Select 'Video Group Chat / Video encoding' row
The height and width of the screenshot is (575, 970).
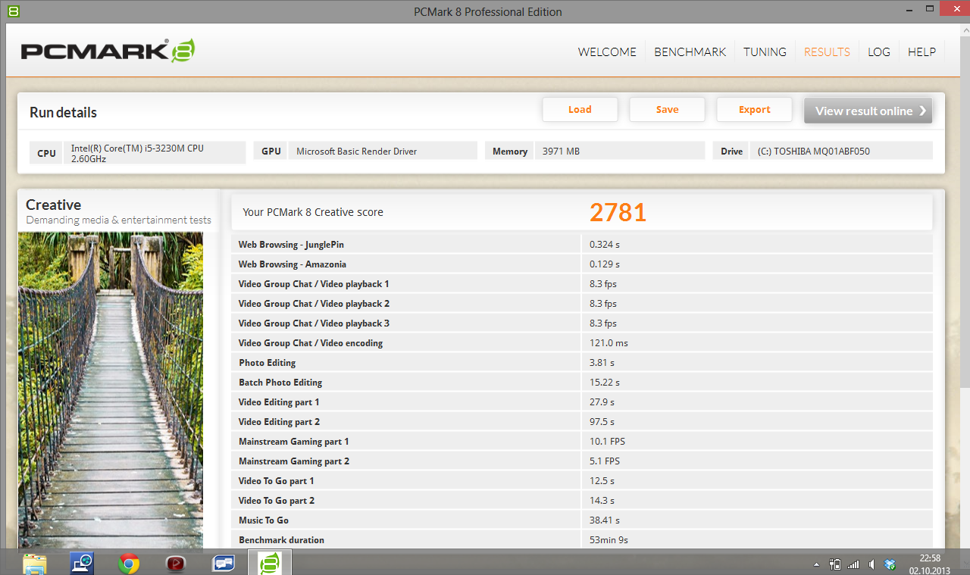click(582, 342)
